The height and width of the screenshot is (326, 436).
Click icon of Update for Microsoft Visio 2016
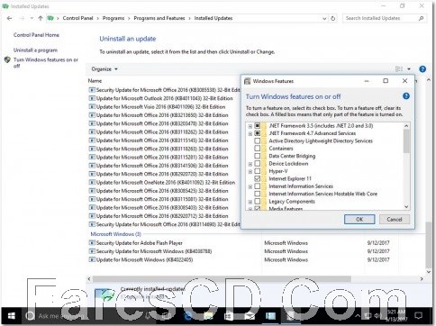click(92, 106)
